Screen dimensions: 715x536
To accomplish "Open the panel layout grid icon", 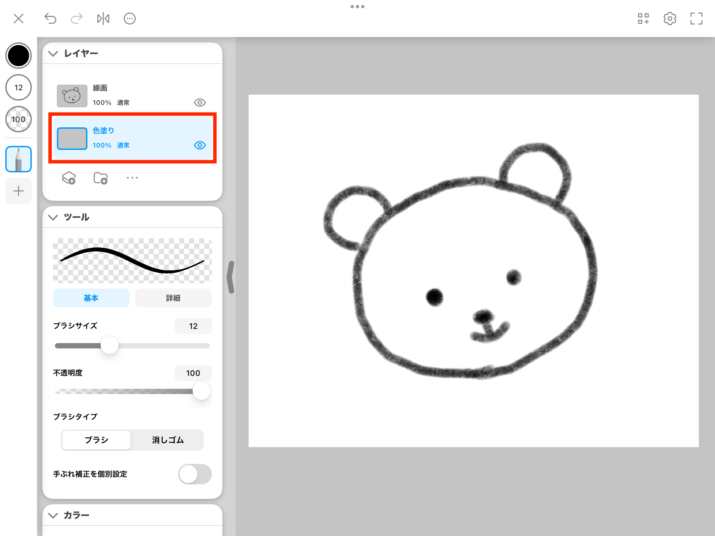I will coord(643,19).
